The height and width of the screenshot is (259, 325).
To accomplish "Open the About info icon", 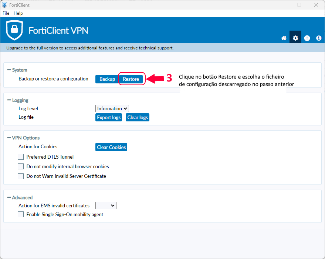I will [x=319, y=38].
